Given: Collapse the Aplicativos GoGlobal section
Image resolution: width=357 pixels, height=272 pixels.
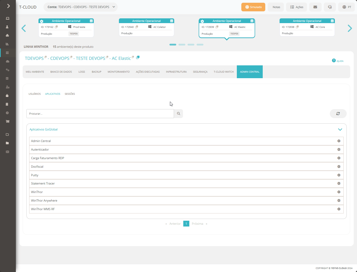Looking at the screenshot, I should 340,129.
